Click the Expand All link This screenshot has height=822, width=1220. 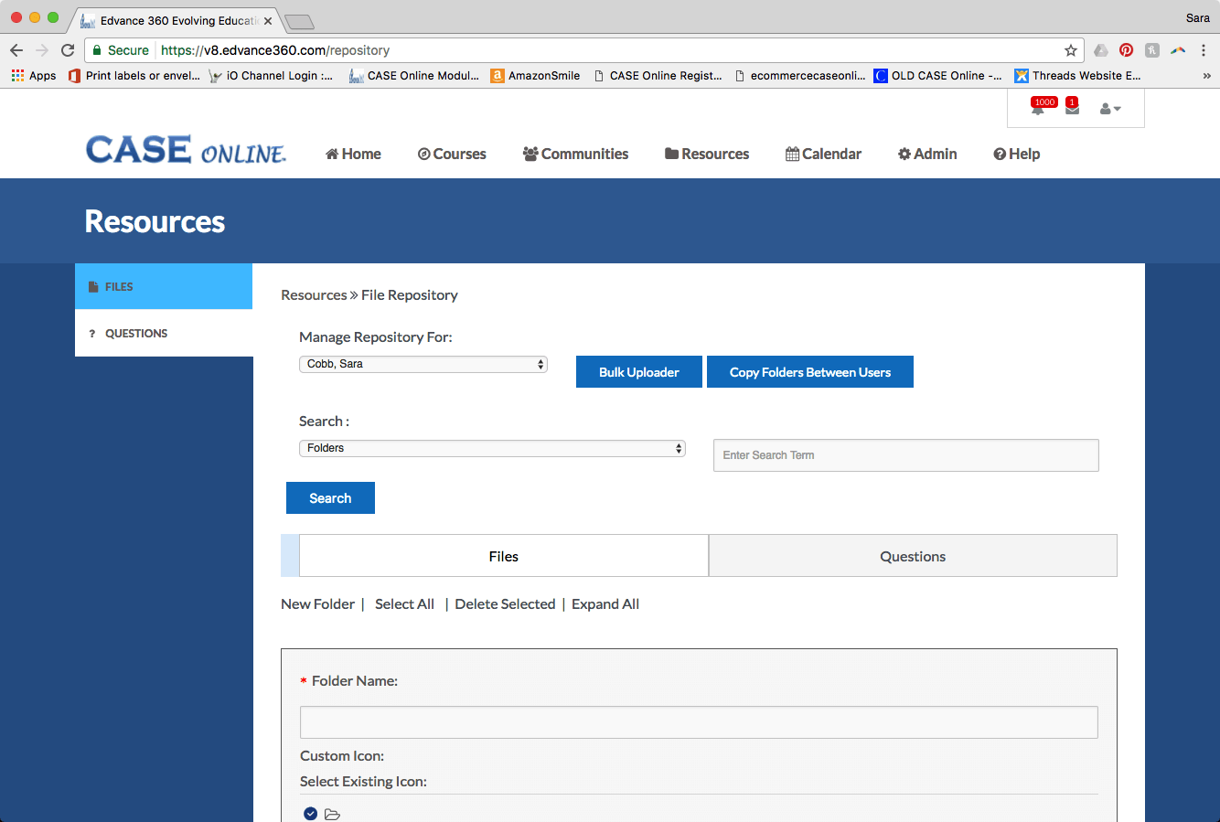click(605, 604)
